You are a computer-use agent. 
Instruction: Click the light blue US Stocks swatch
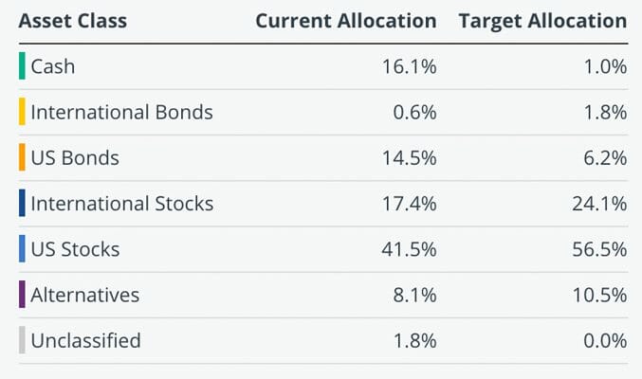[22, 249]
